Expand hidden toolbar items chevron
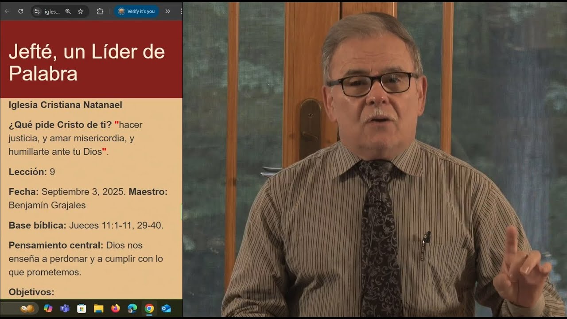Viewport: 567px width, 319px height. point(168,12)
